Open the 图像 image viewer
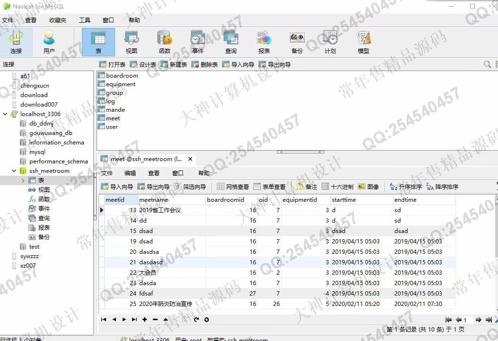 tap(368, 187)
